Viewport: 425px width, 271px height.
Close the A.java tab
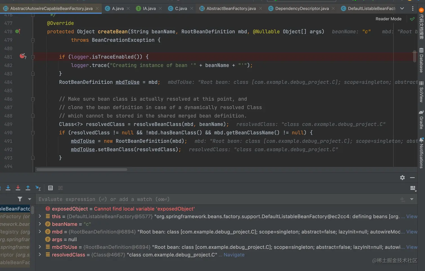[128, 8]
